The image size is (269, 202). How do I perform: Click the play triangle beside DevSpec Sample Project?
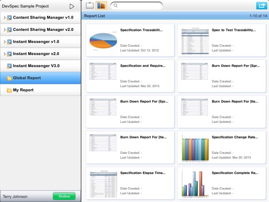(x=72, y=6)
